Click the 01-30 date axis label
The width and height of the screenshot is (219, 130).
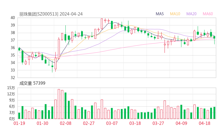click(42, 123)
